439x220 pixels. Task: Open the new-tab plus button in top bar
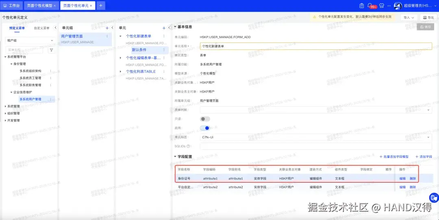[101, 6]
